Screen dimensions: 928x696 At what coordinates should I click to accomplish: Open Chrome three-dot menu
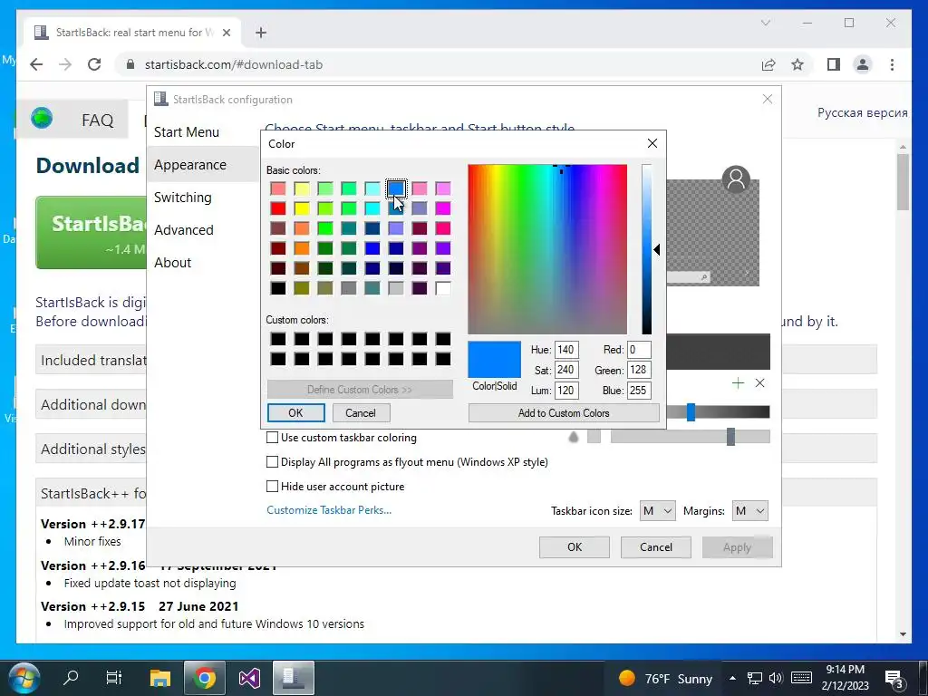pos(892,64)
